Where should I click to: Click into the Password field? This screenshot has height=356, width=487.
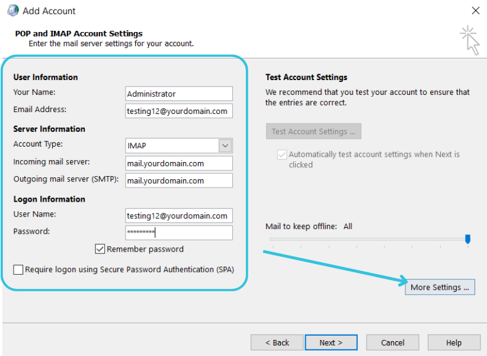(179, 233)
